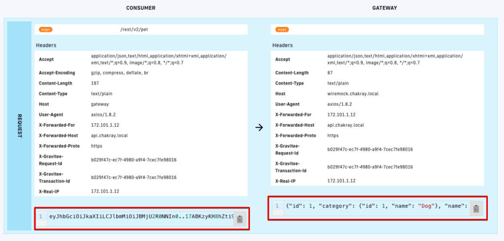Select Gateway X-Forwarded-For value 172.101.1.12
Viewport: 504px width, 241px height.
[342, 114]
